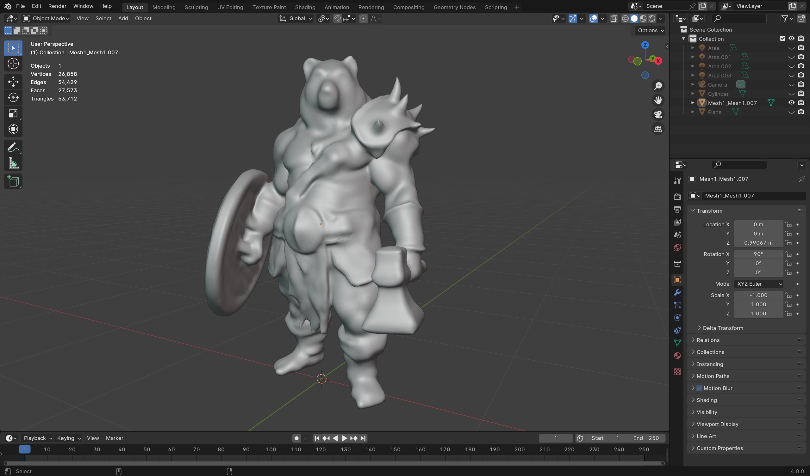
Task: Jump to the last frame
Action: [x=363, y=438]
